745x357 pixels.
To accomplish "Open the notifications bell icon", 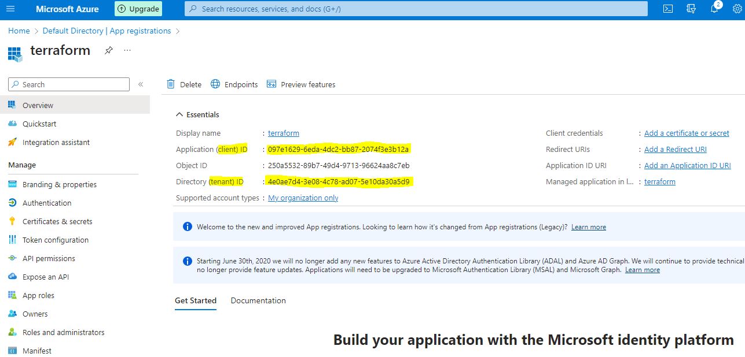I will click(x=714, y=9).
